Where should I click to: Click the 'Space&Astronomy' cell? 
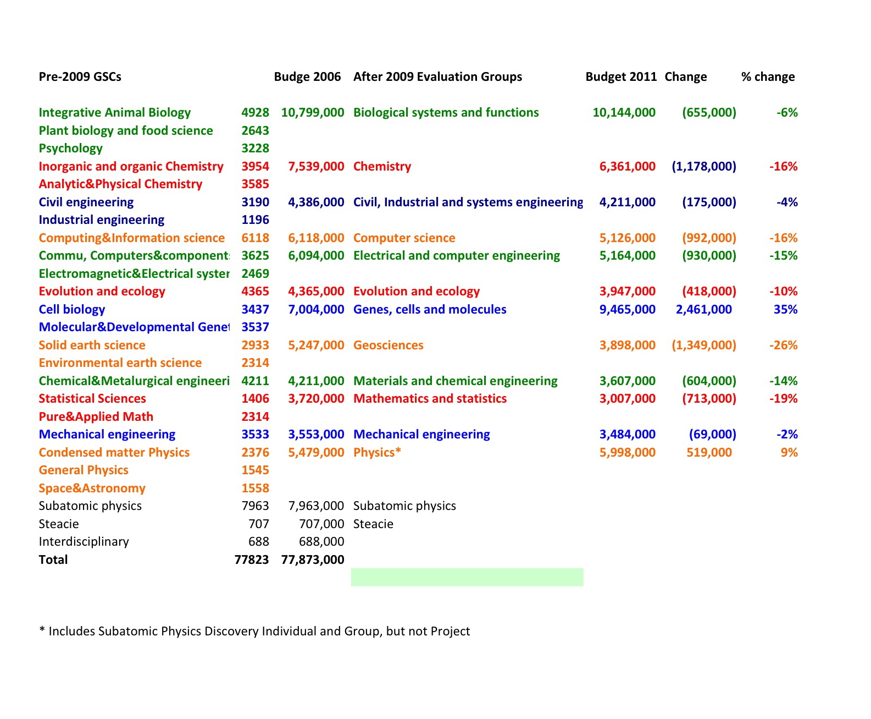pyautogui.click(x=92, y=489)
